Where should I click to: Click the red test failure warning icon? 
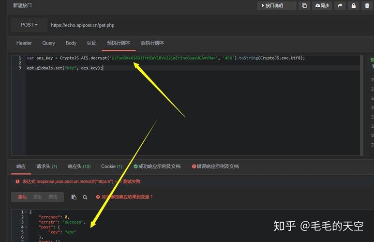pyautogui.click(x=17, y=181)
